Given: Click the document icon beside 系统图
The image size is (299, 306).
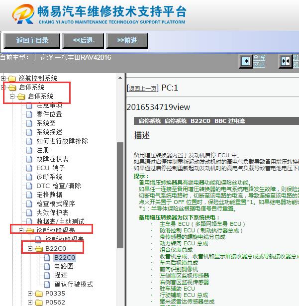Looking at the screenshot, I should [x=29, y=123].
